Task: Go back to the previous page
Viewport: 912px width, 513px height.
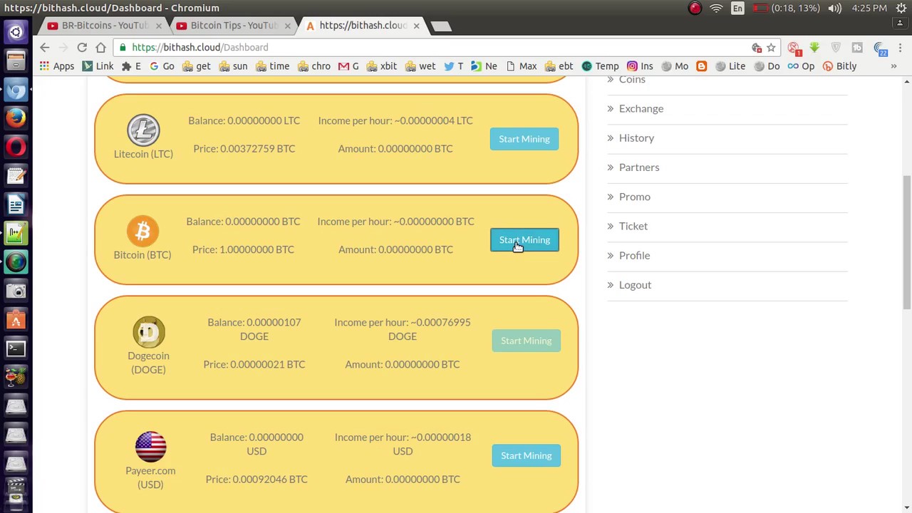Action: tap(45, 47)
